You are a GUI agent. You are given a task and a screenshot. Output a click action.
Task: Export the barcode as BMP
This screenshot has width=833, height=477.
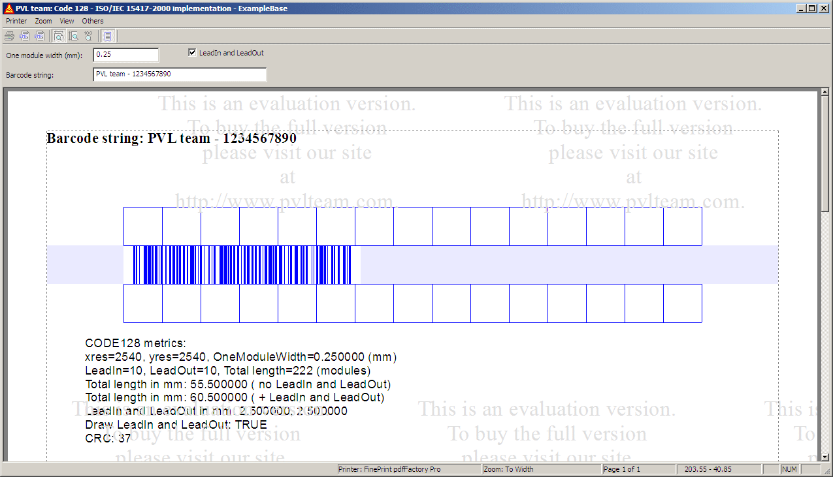39,36
